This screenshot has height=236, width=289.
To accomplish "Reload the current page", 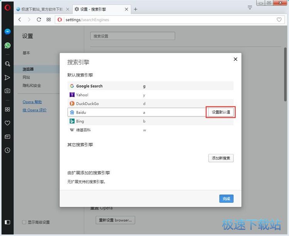I will 39,20.
